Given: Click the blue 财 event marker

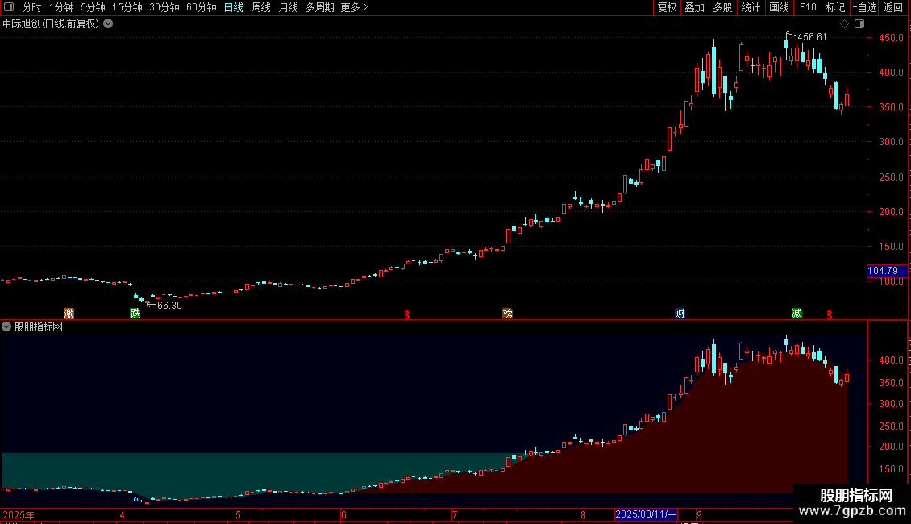Looking at the screenshot, I should (x=680, y=314).
